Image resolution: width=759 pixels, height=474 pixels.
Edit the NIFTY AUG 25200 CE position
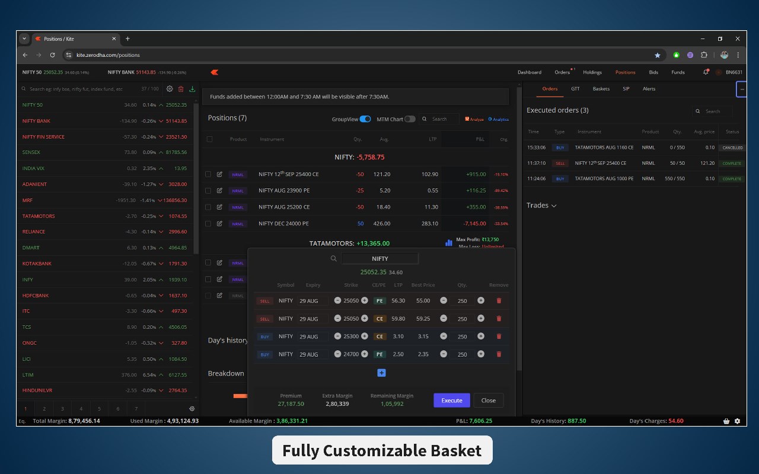point(219,207)
